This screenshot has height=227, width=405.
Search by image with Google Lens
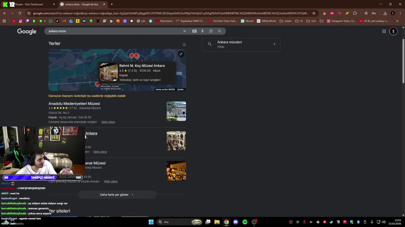(x=211, y=31)
